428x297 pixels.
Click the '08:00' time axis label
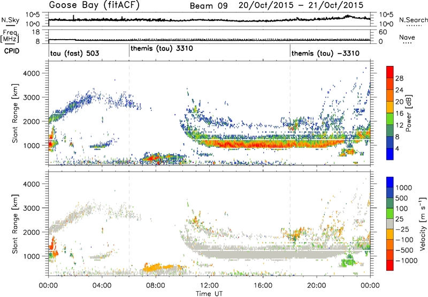(x=156, y=286)
